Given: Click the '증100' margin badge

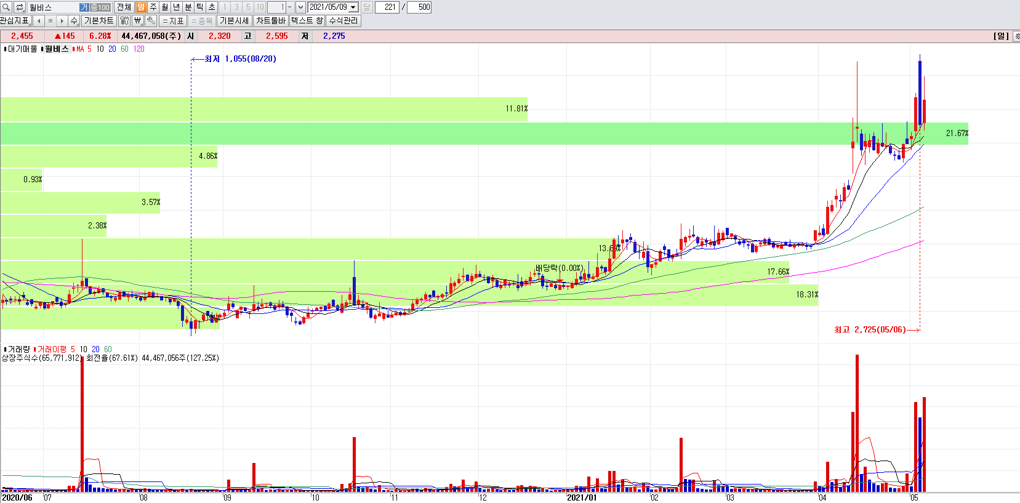Looking at the screenshot, I should click(100, 7).
